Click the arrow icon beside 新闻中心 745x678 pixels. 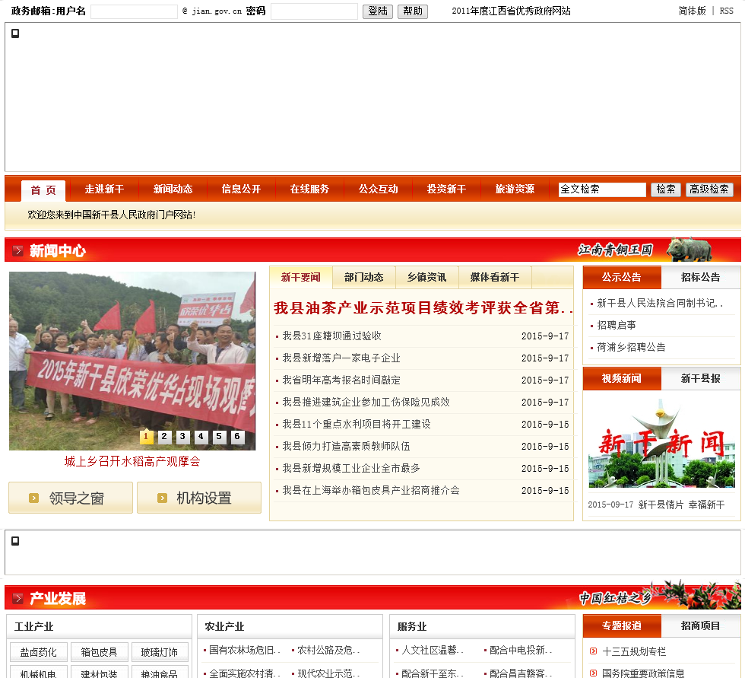[18, 250]
